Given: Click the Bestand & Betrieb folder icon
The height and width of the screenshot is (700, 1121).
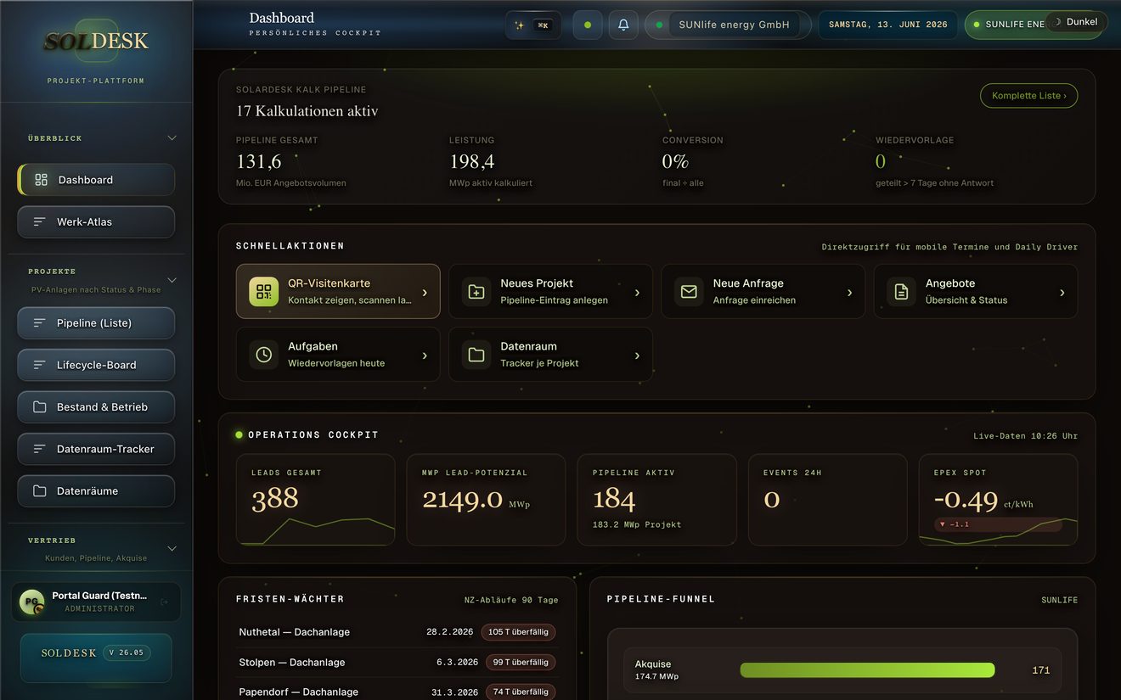Looking at the screenshot, I should [x=39, y=406].
